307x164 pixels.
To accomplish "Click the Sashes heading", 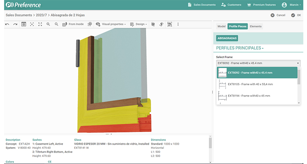I will (37, 140).
